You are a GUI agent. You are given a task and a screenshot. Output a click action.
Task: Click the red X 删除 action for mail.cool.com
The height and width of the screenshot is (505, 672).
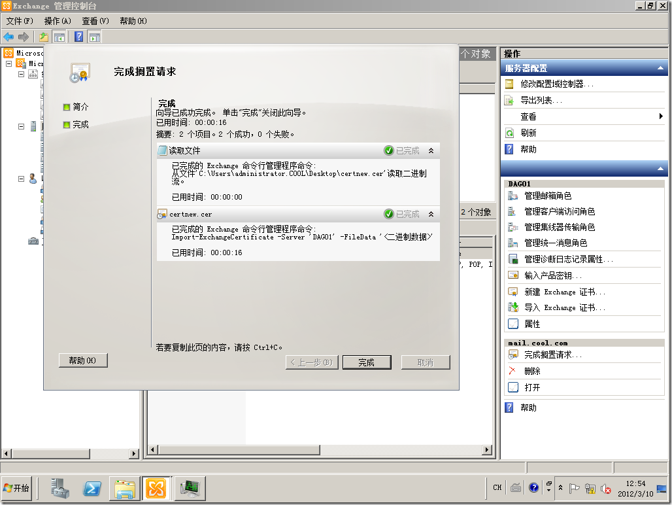click(531, 371)
